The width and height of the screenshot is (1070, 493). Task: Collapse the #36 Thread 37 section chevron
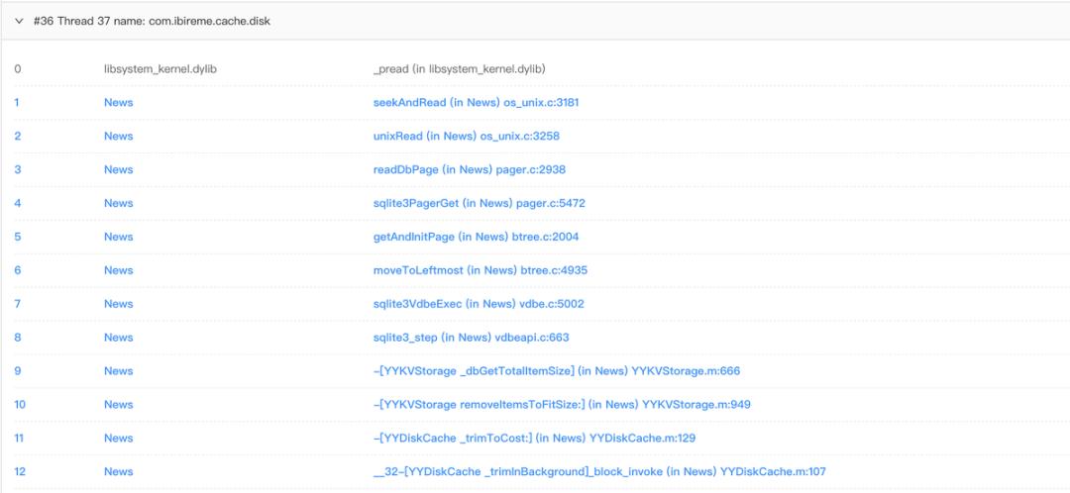point(19,21)
